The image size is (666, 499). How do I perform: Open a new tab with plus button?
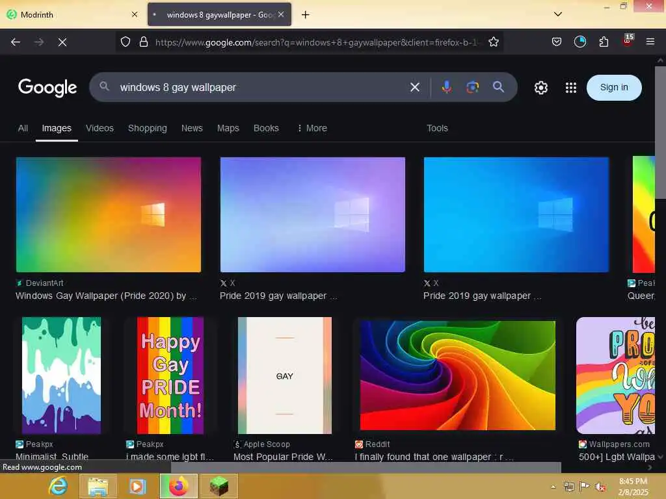pyautogui.click(x=306, y=15)
